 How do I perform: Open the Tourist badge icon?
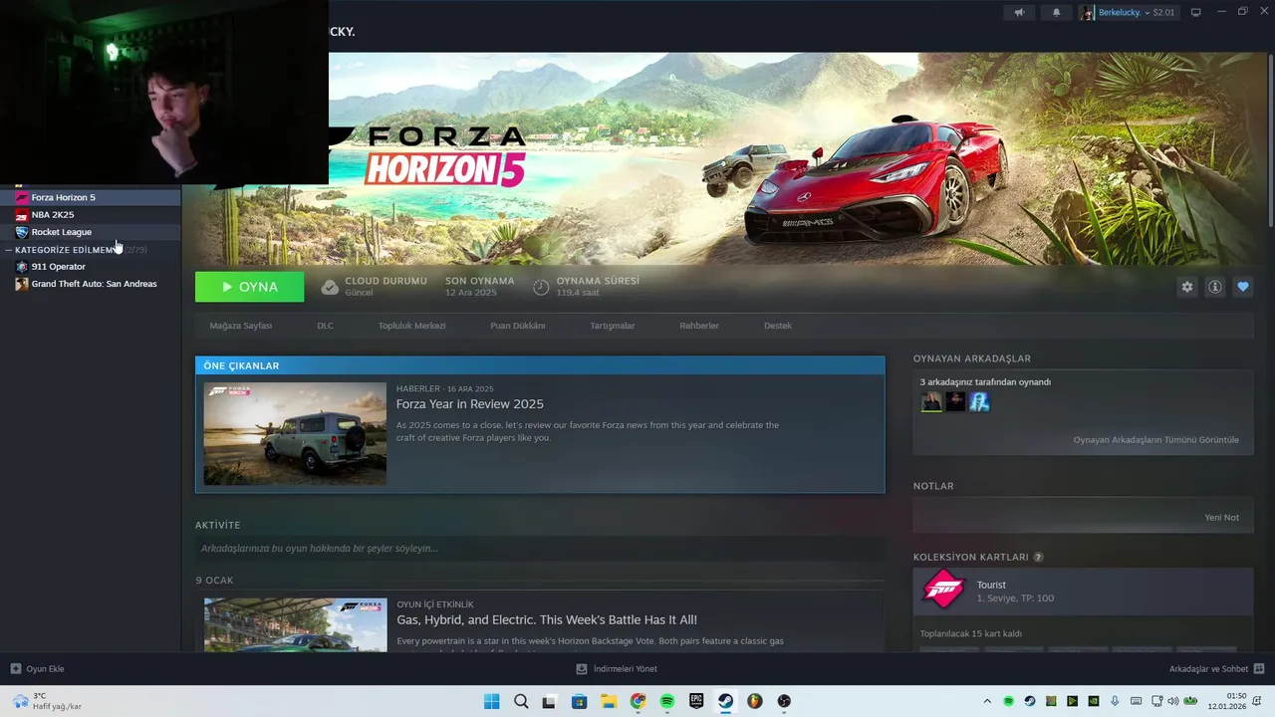pos(943,591)
